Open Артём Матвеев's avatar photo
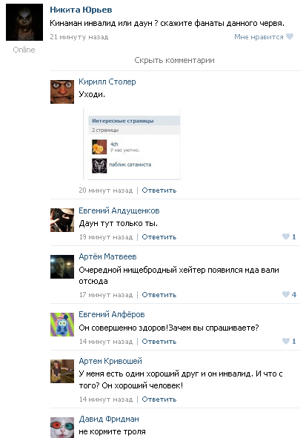The width and height of the screenshot is (306, 438). pyautogui.click(x=62, y=267)
